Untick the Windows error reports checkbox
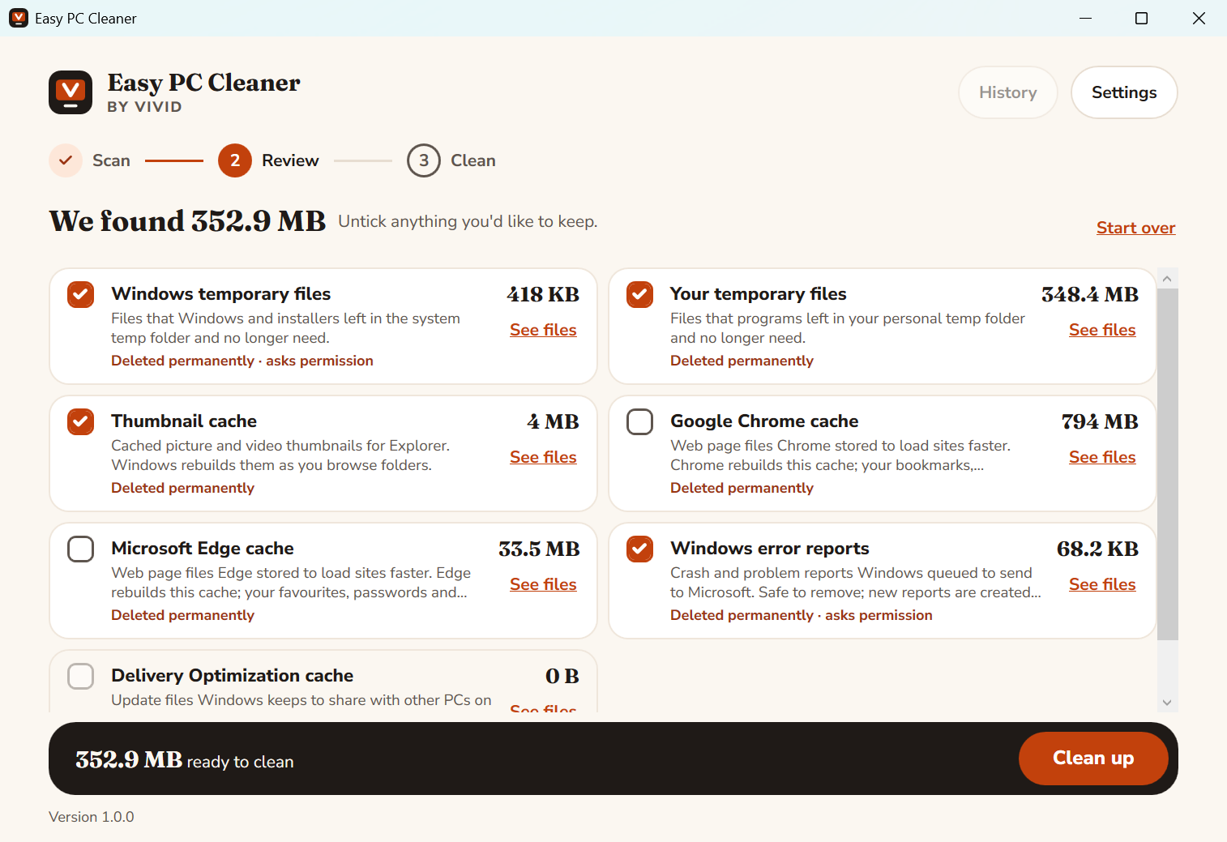1227x842 pixels. (640, 549)
